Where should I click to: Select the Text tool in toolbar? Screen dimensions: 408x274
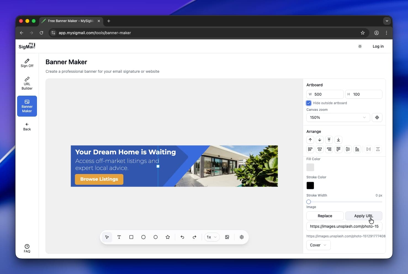pyautogui.click(x=119, y=237)
